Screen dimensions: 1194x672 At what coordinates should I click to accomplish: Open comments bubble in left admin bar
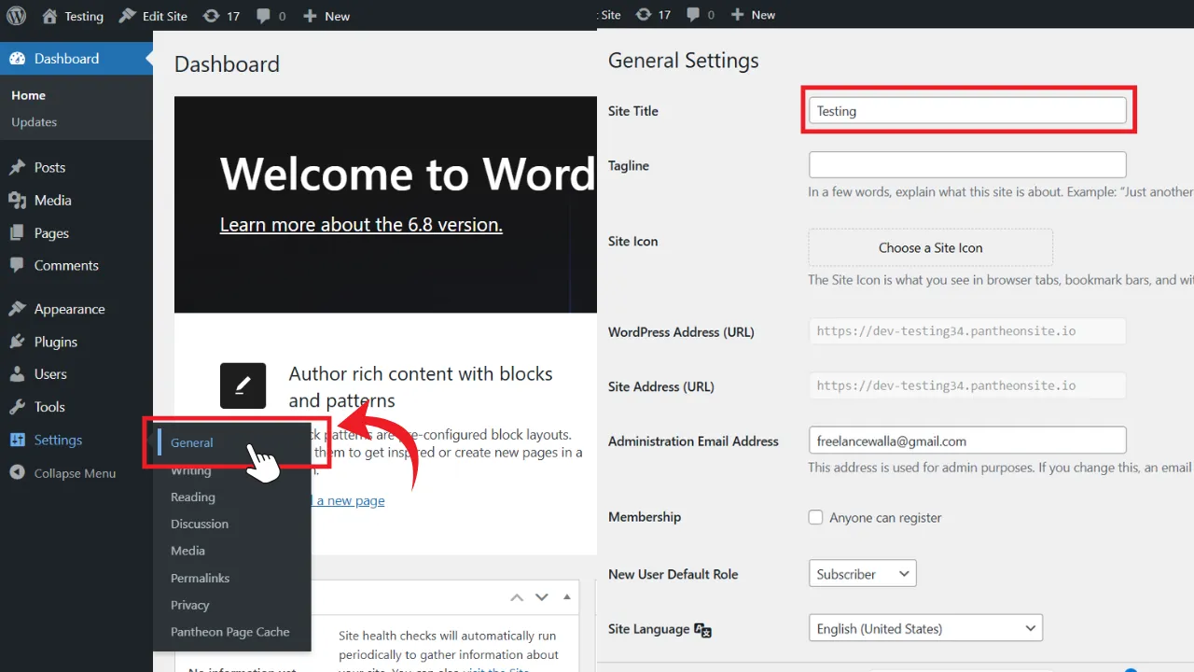click(271, 16)
